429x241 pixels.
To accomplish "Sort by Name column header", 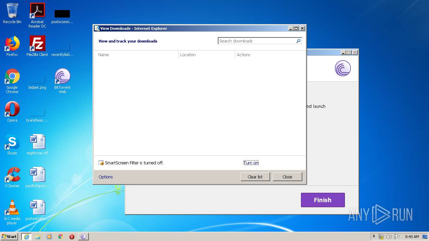I will coord(136,55).
